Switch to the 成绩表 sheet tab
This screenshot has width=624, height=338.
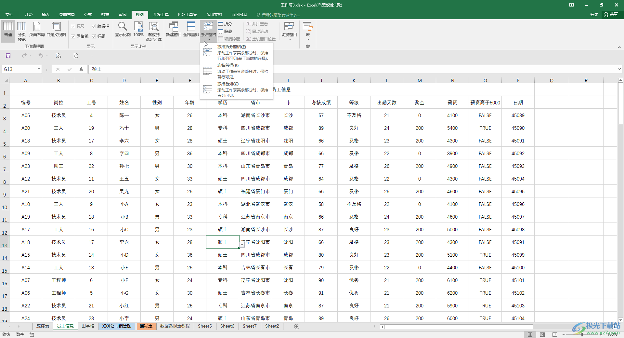click(43, 326)
